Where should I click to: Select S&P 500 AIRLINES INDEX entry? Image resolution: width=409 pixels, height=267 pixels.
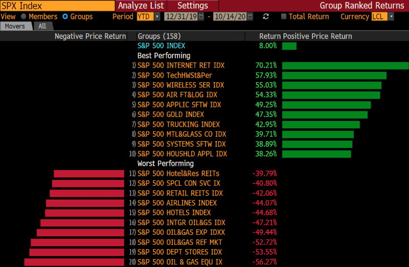[x=177, y=203]
